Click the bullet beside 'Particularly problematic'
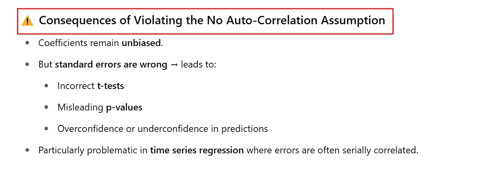The width and height of the screenshot is (478, 174). point(27,150)
